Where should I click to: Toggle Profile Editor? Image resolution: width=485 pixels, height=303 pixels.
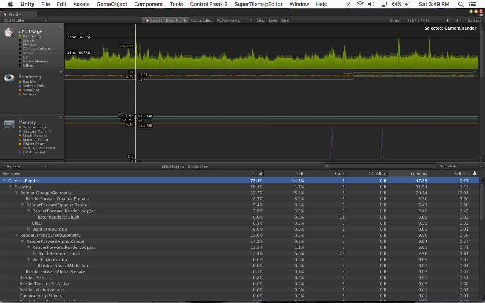[x=202, y=20]
